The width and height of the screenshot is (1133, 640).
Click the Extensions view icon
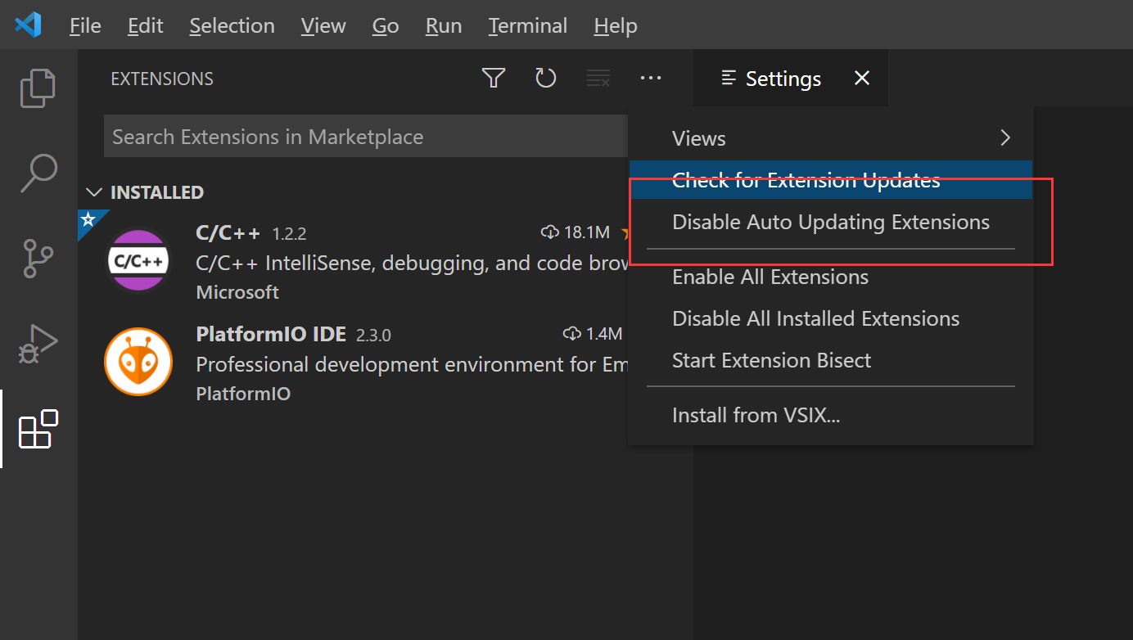(x=38, y=428)
